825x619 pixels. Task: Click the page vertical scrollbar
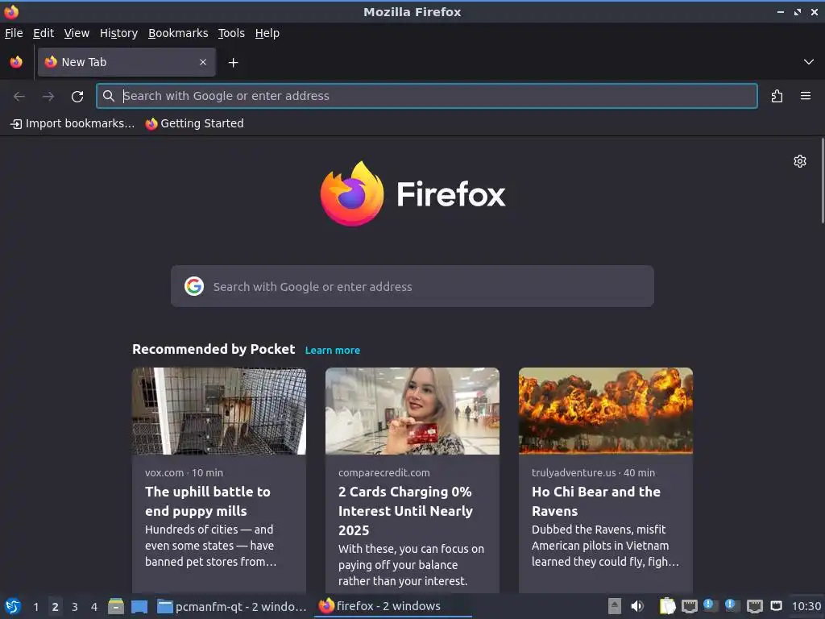pyautogui.click(x=823, y=181)
